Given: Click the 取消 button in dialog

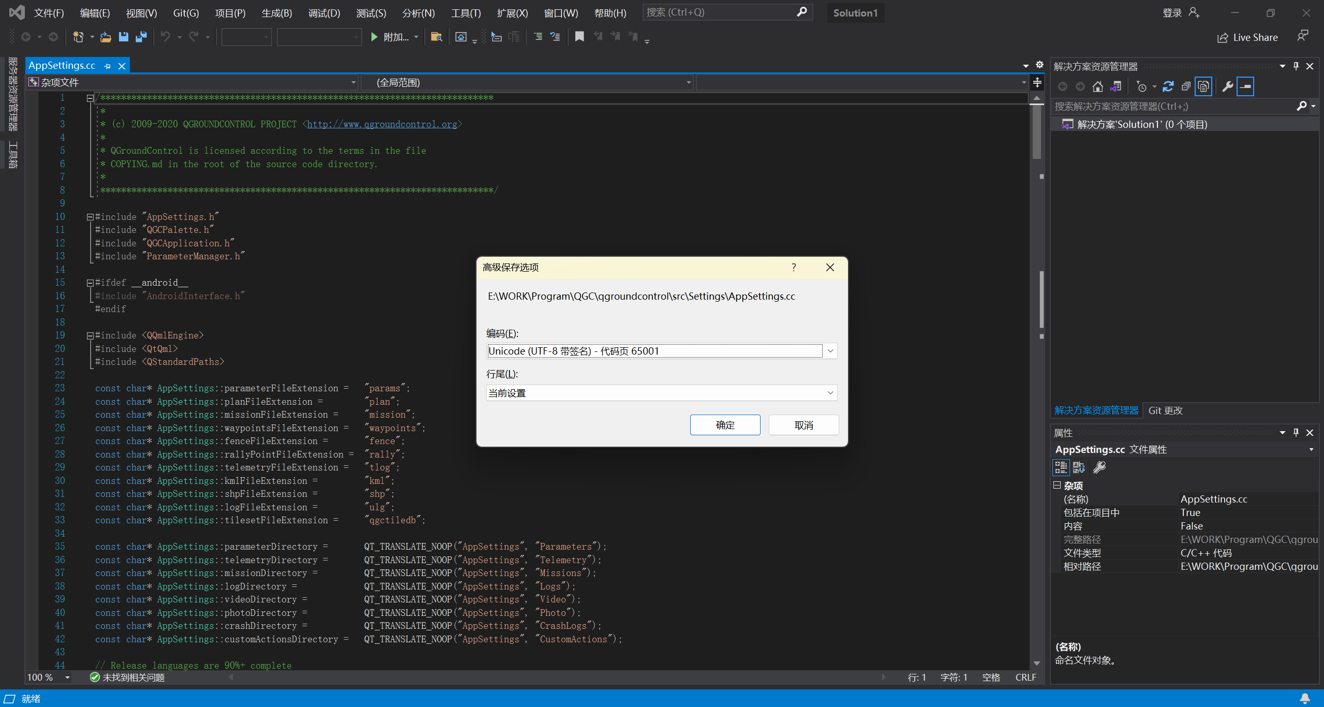Looking at the screenshot, I should 804,425.
